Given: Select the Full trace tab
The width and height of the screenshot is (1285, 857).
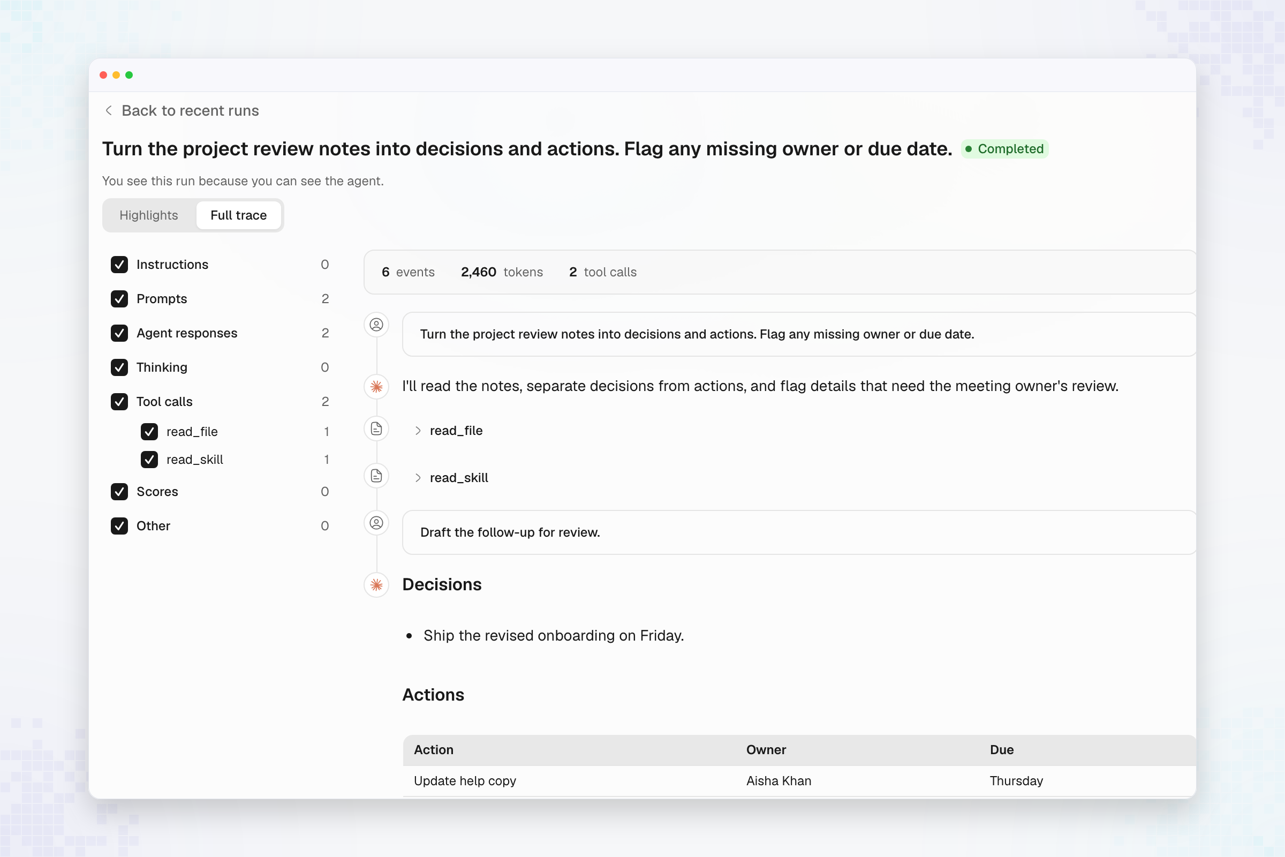Looking at the screenshot, I should point(239,215).
